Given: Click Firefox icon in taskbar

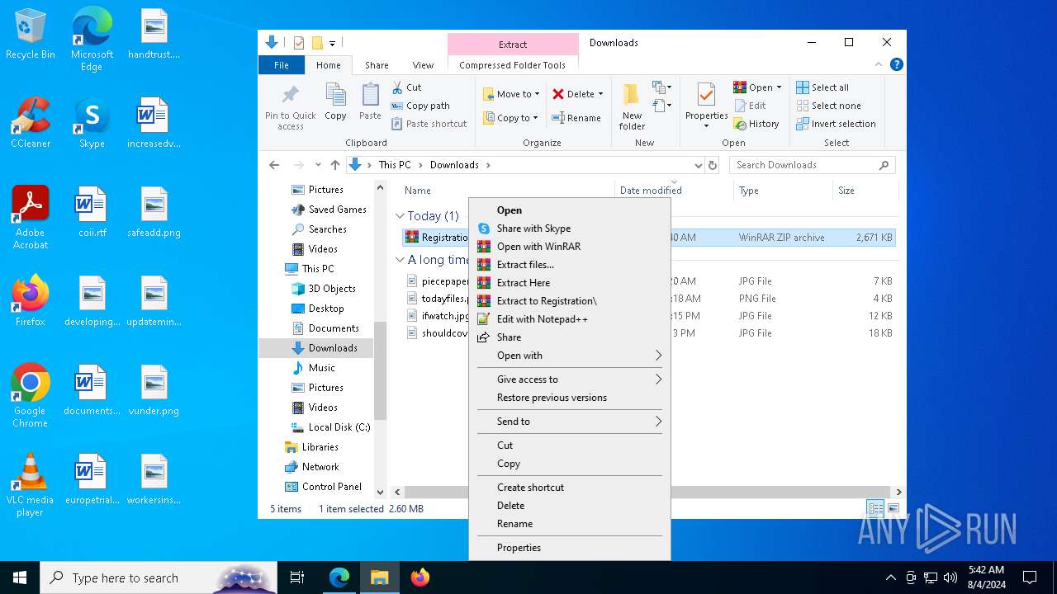Looking at the screenshot, I should coord(420,577).
